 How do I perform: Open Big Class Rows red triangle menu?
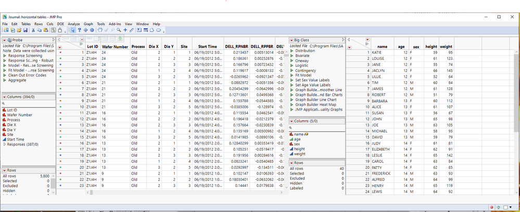tap(291, 163)
